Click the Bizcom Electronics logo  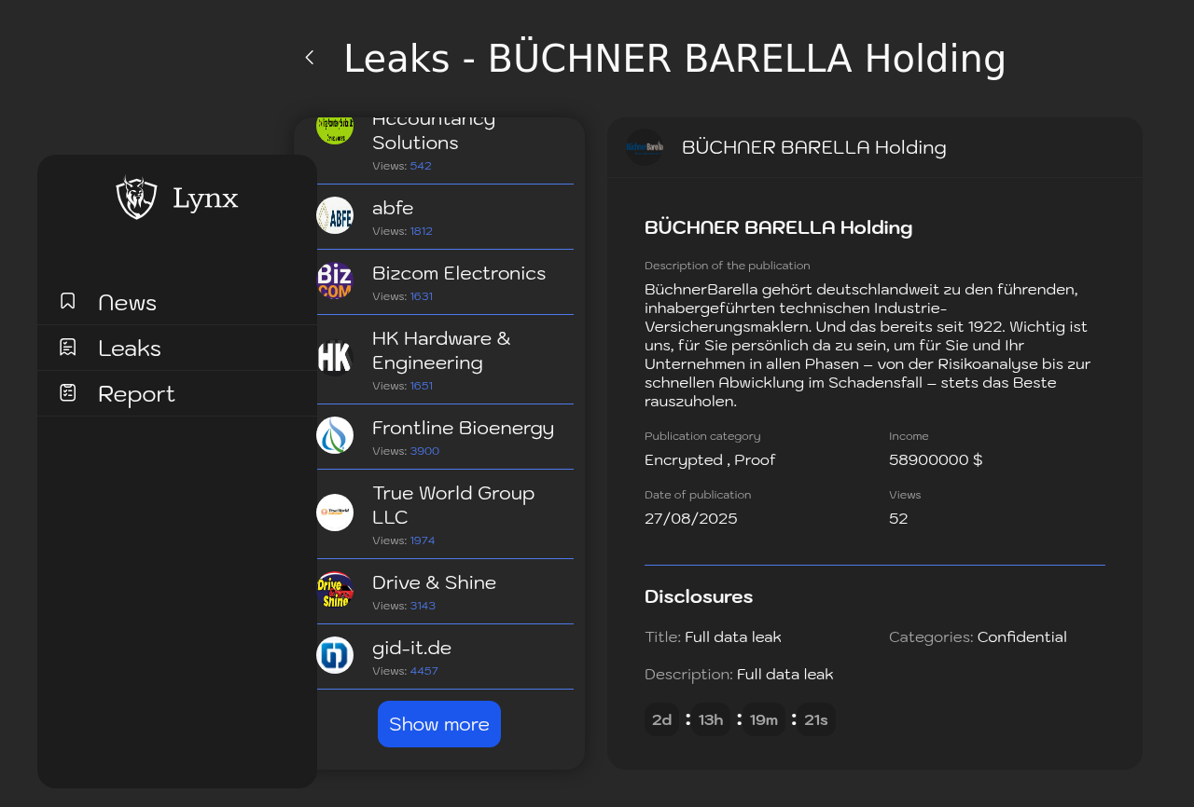pyautogui.click(x=335, y=280)
